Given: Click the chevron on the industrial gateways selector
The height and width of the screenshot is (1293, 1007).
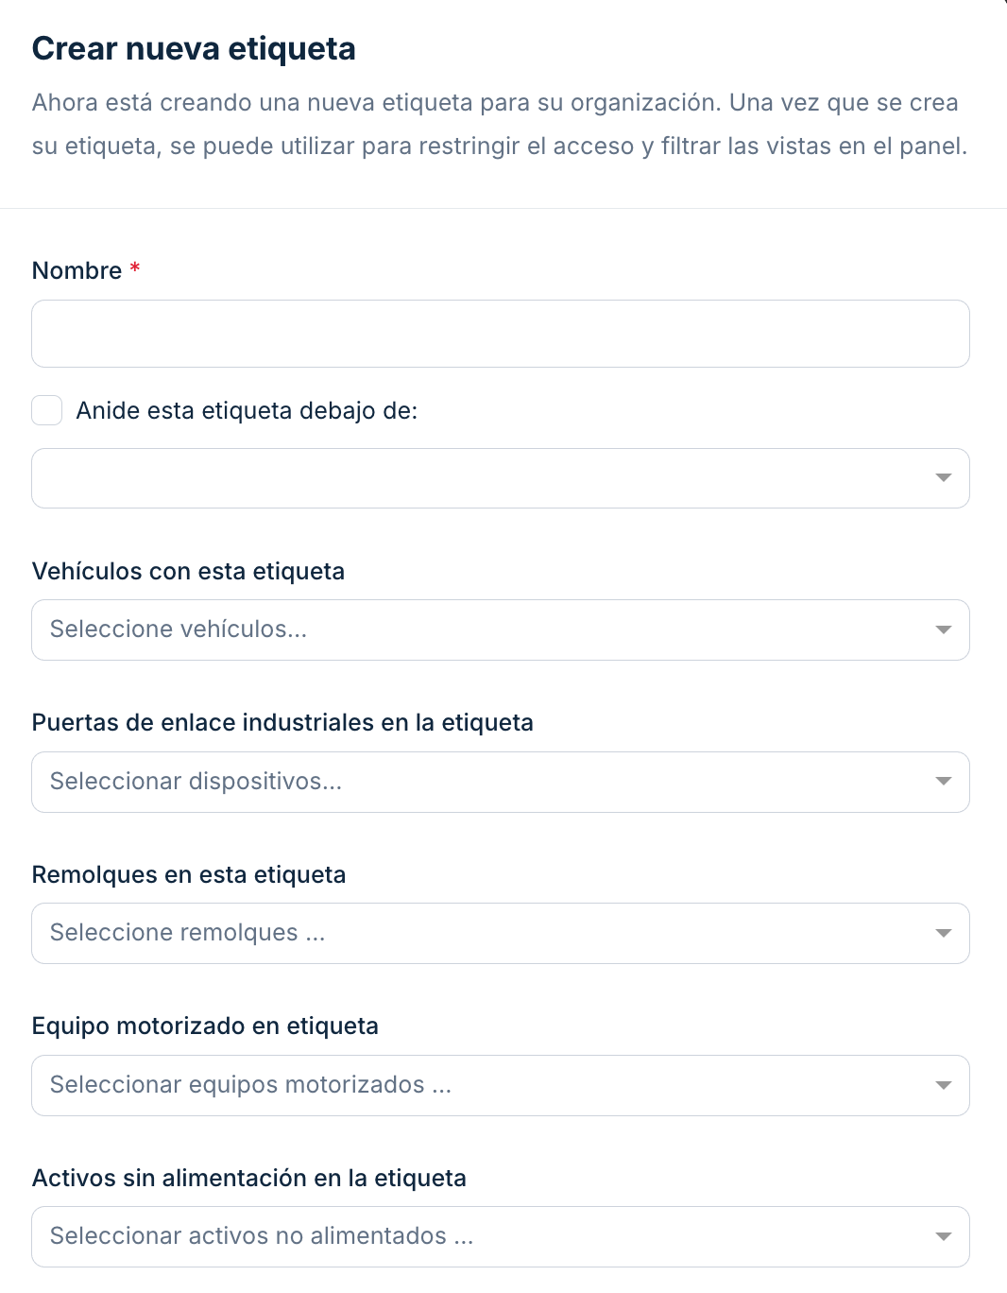Looking at the screenshot, I should click(x=944, y=782).
